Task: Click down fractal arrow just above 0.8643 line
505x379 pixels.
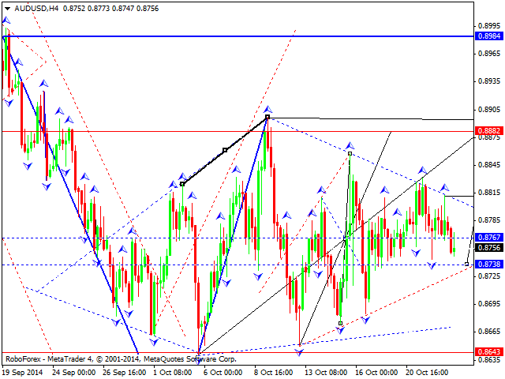Action: pyautogui.click(x=299, y=352)
